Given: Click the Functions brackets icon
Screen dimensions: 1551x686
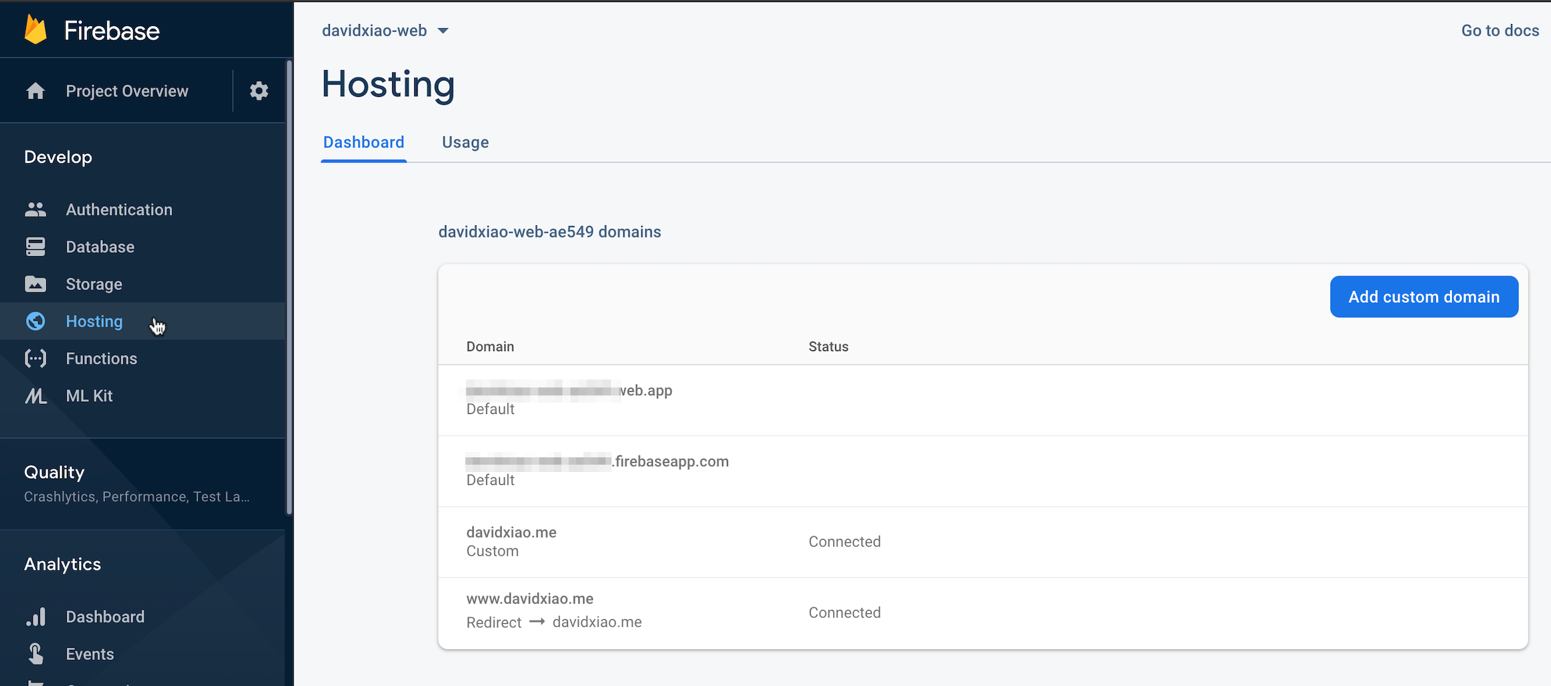Looking at the screenshot, I should pyautogui.click(x=35, y=358).
